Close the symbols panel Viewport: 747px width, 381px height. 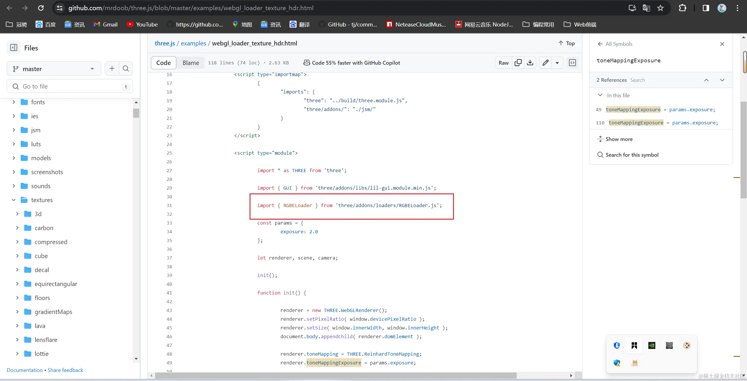coord(722,44)
